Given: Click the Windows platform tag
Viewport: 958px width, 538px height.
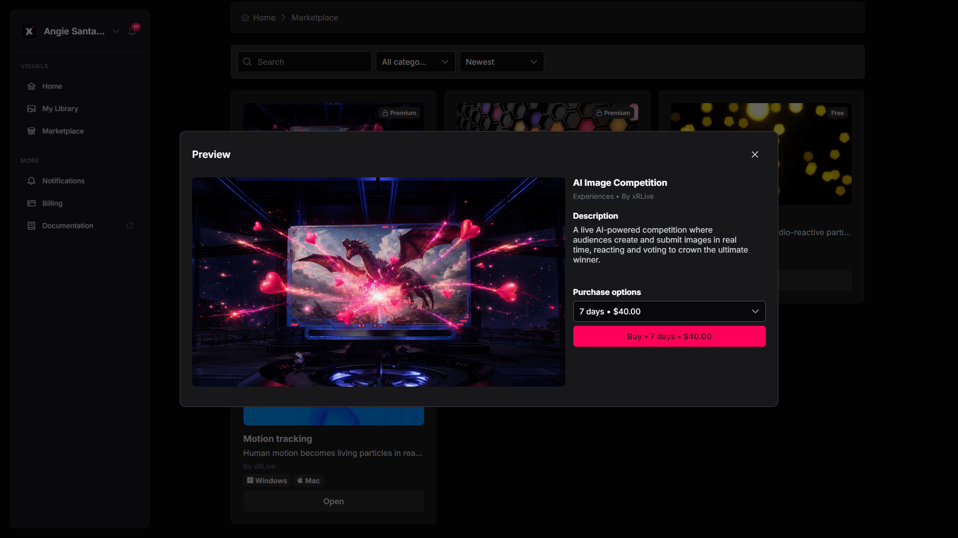Looking at the screenshot, I should [267, 481].
